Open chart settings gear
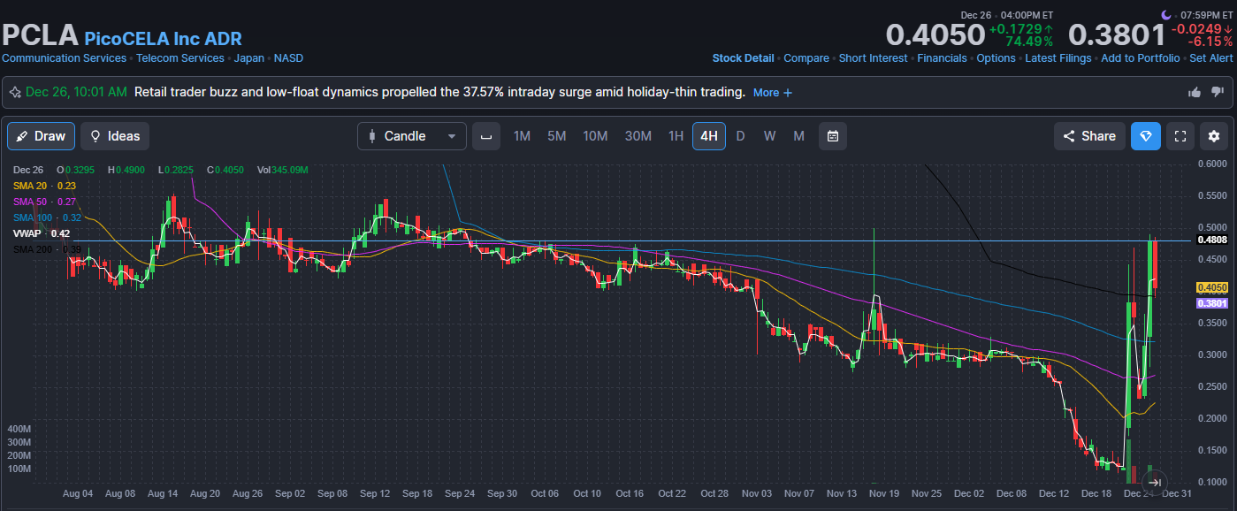Screen dimensions: 1237x511 click(1214, 136)
